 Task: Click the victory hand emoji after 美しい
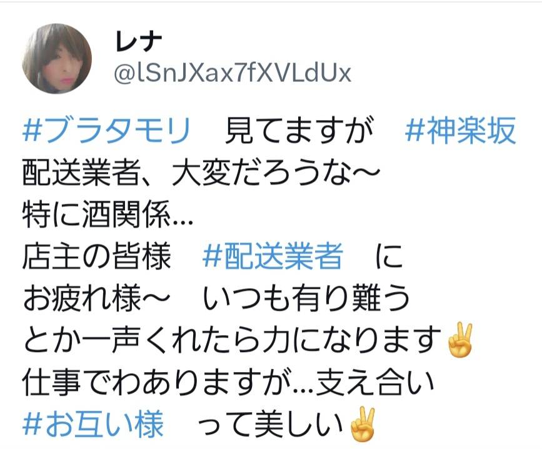[362, 424]
